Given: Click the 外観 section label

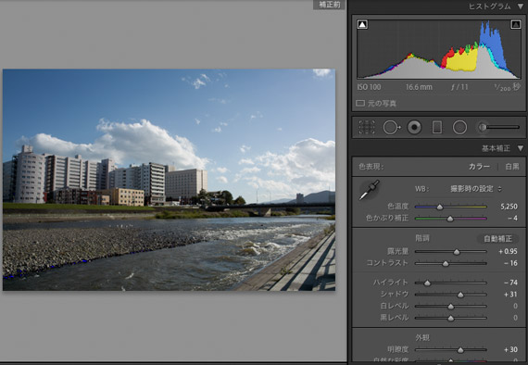Looking at the screenshot, I should (x=421, y=337).
